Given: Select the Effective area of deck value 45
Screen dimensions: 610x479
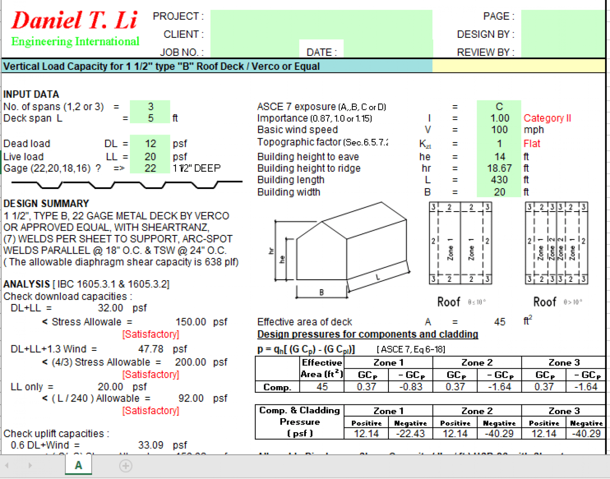Looking at the screenshot, I should click(500, 322).
